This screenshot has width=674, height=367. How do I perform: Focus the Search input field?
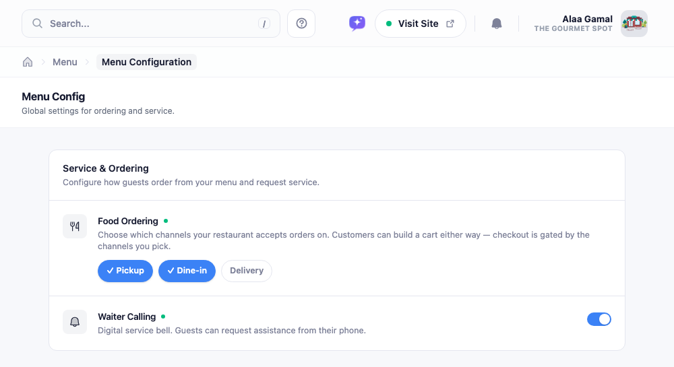[x=151, y=24]
